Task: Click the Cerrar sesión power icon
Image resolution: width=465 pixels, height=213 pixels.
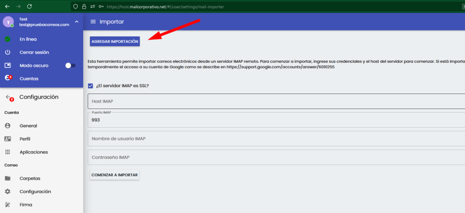Action: point(8,52)
